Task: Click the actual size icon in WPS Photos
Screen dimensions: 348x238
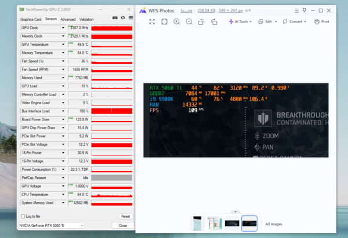Action: coord(165,22)
